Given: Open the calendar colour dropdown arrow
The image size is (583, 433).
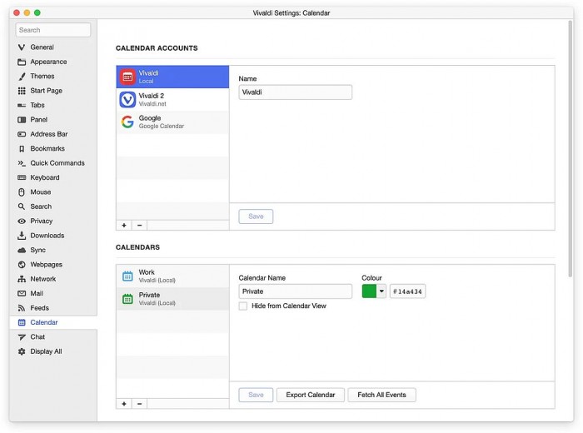Looking at the screenshot, I should (381, 291).
